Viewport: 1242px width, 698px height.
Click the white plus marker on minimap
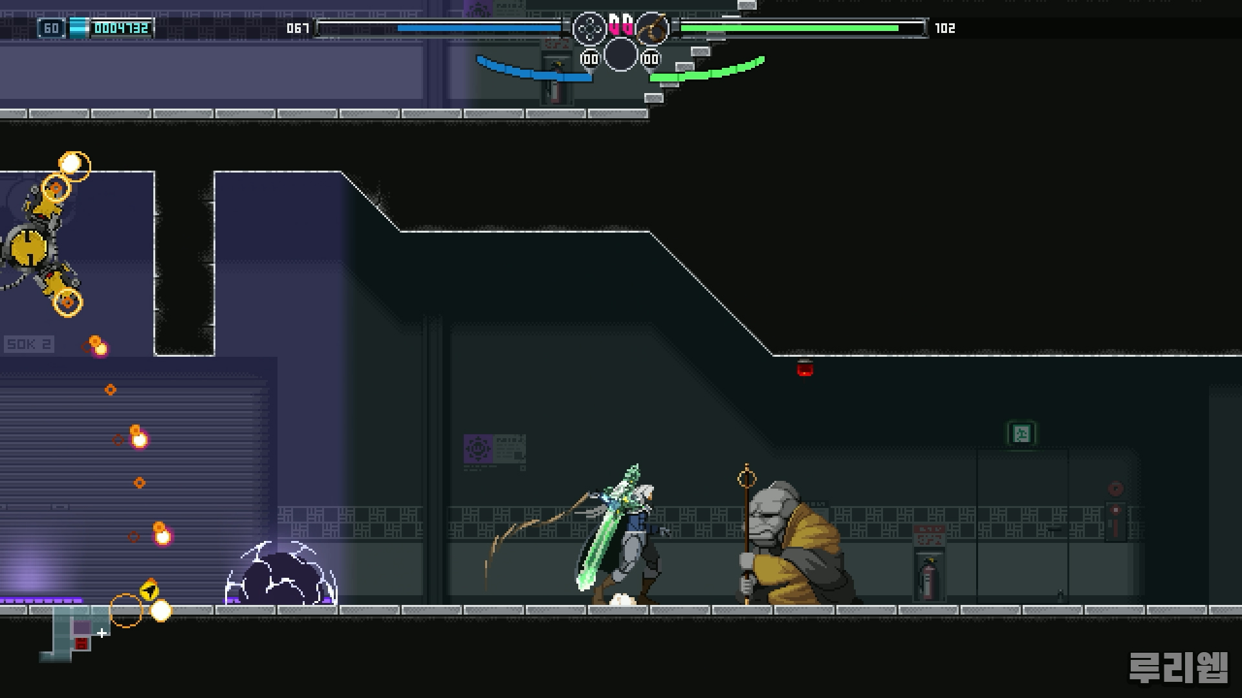point(102,633)
